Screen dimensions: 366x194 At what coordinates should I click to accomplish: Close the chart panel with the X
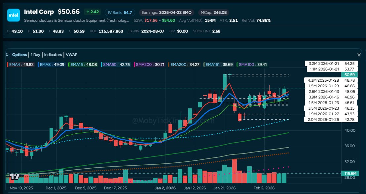pos(359,54)
